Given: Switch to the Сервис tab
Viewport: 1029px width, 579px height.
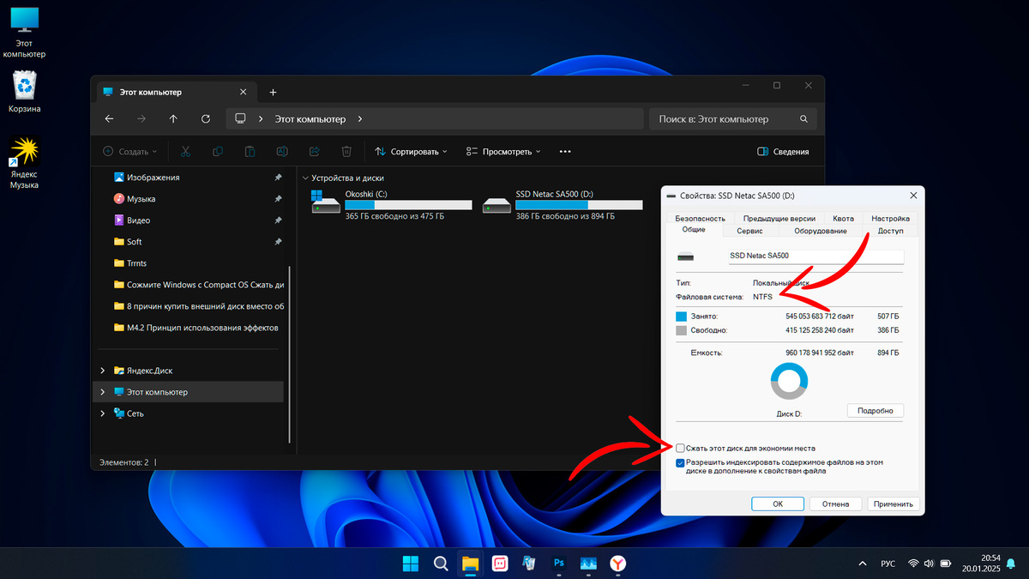Looking at the screenshot, I should click(x=749, y=231).
